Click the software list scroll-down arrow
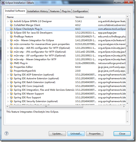Viewport: 136px width, 142px height. pyautogui.click(x=127, y=103)
